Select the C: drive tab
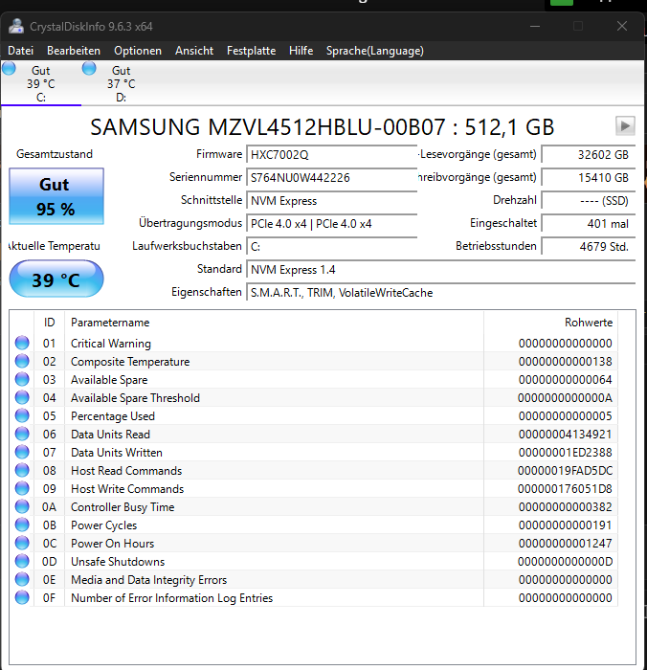Screen dimensions: 647x670 (x=41, y=83)
